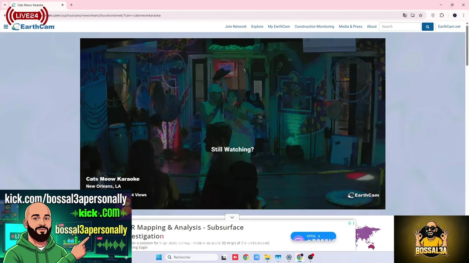Click the scrollbar up arrow
The width and height of the screenshot is (469, 263).
(x=467, y=23)
